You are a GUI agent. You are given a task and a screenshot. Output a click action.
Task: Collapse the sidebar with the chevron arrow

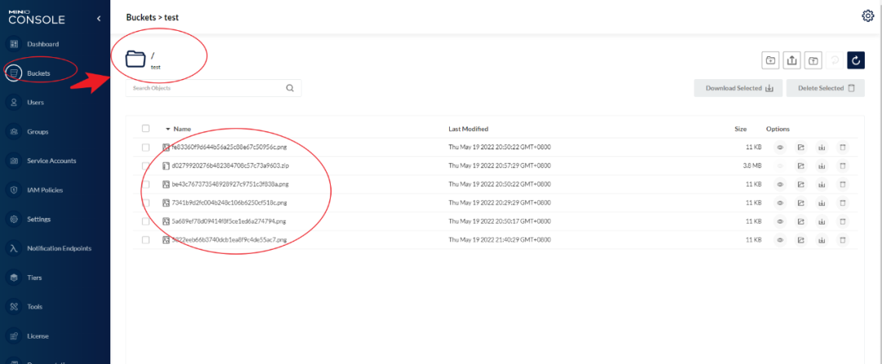pyautogui.click(x=98, y=17)
